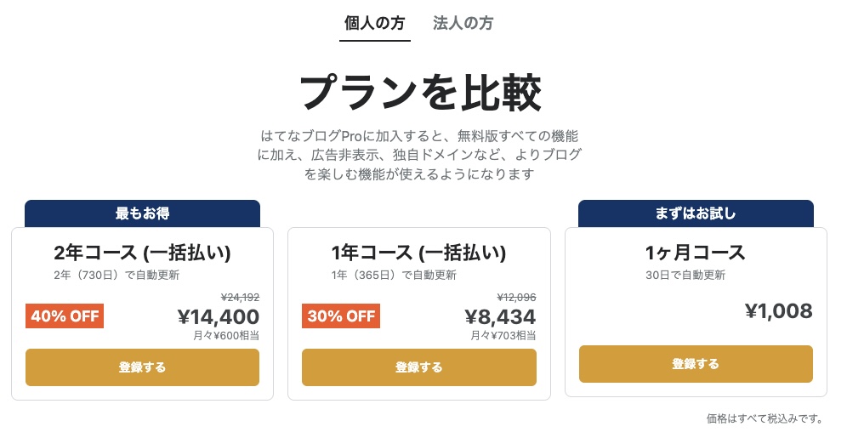Image resolution: width=847 pixels, height=438 pixels.
Task: Click the ¥1,008 price
Action: (x=778, y=311)
